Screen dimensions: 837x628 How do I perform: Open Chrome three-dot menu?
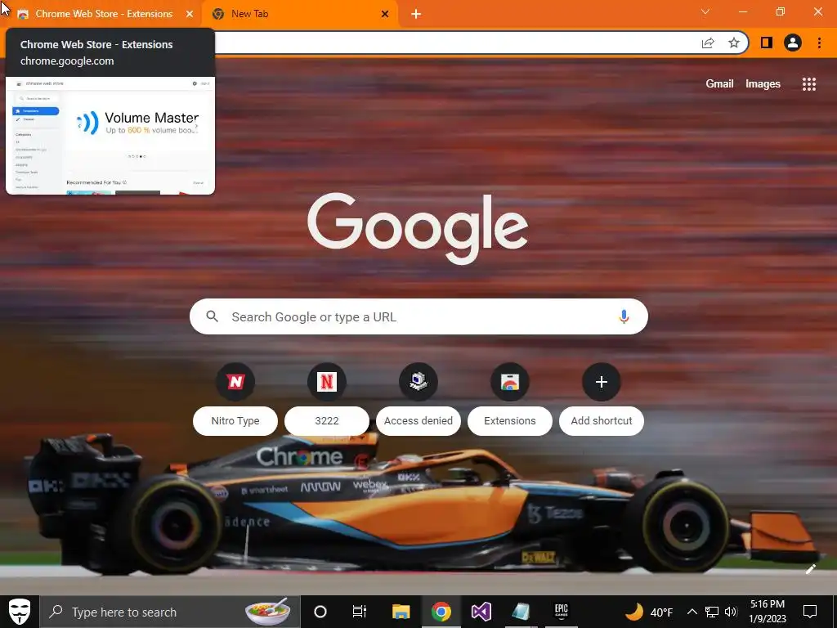[x=819, y=43]
